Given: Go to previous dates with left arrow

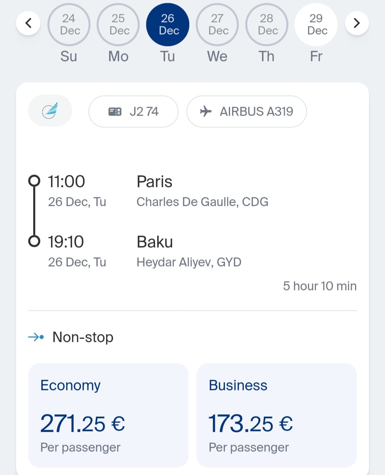Looking at the screenshot, I should [x=28, y=24].
